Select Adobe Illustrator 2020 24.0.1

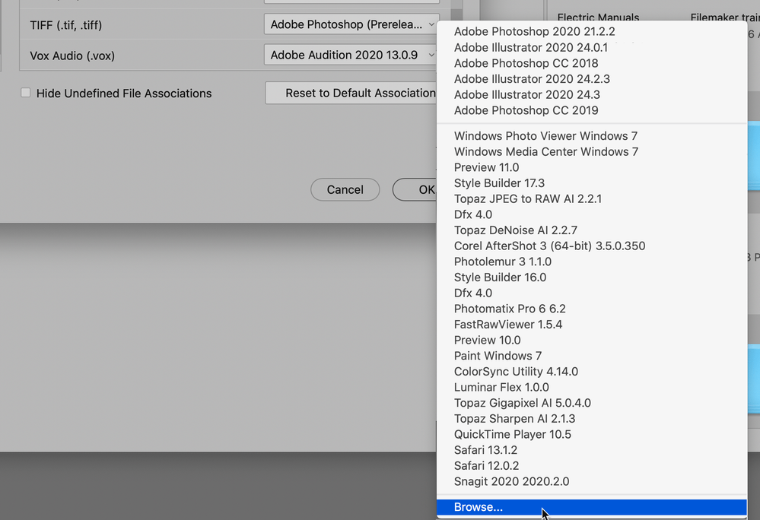[591, 47]
